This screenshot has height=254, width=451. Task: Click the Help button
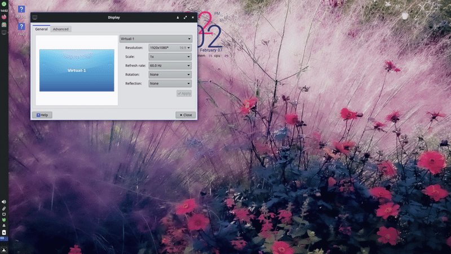[x=42, y=115]
